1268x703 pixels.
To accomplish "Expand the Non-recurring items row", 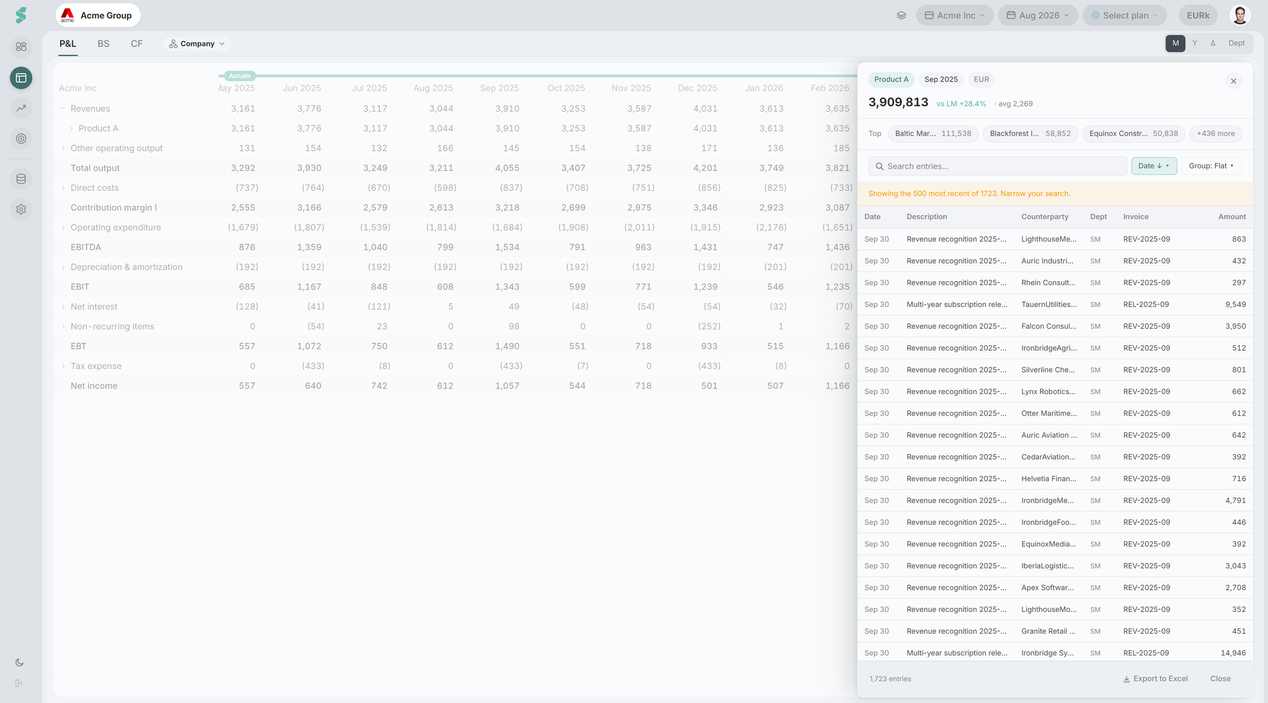I will 63,327.
